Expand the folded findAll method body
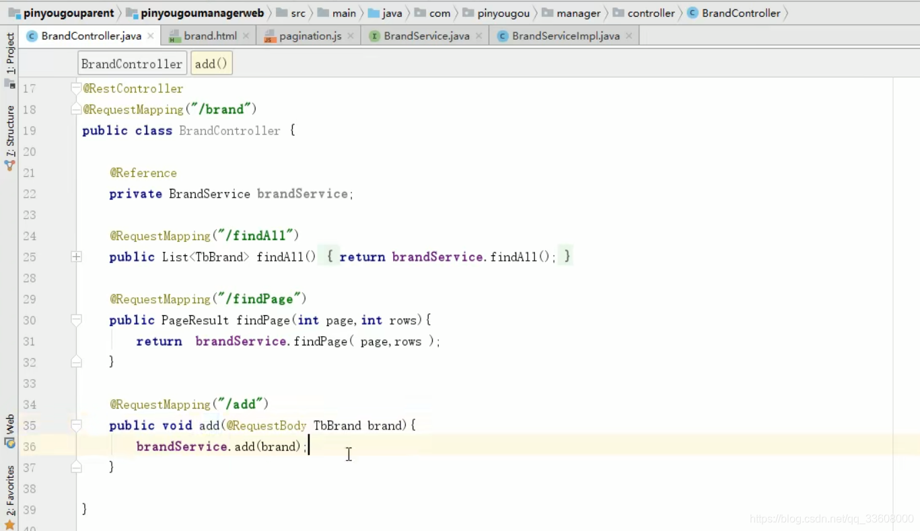 coord(76,257)
